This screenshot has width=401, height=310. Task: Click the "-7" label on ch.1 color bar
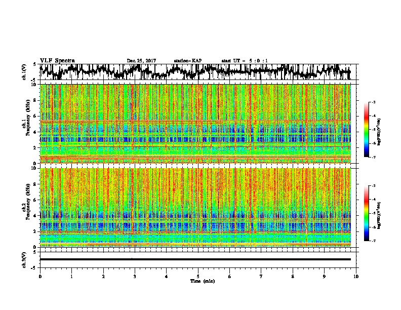coord(374,157)
